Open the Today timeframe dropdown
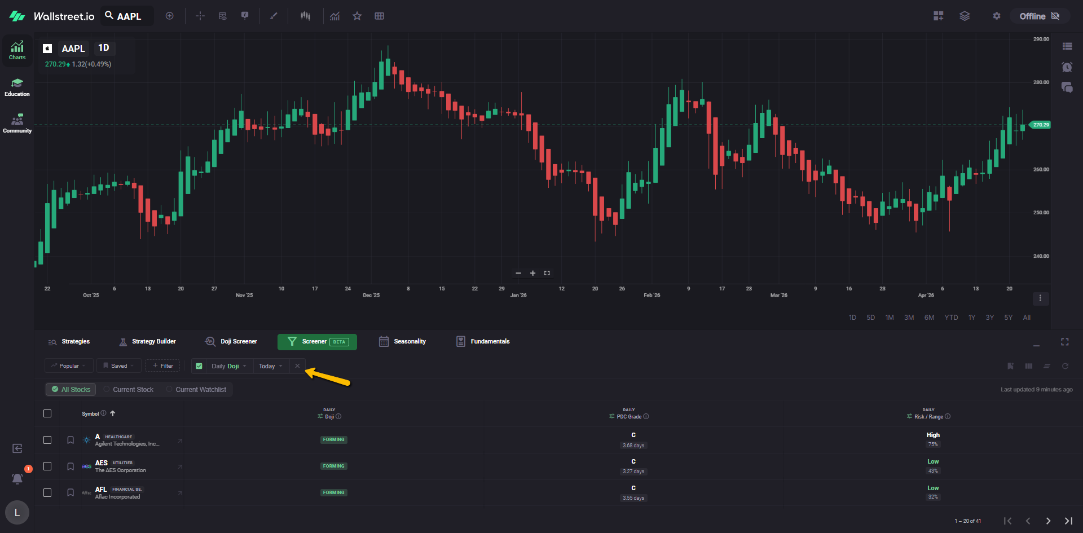Viewport: 1083px width, 533px height. pos(270,366)
